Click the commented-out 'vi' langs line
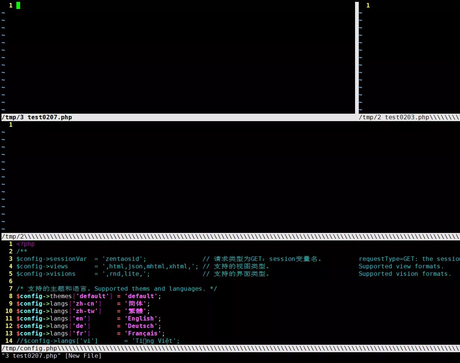This screenshot has width=460, height=363. point(98,341)
